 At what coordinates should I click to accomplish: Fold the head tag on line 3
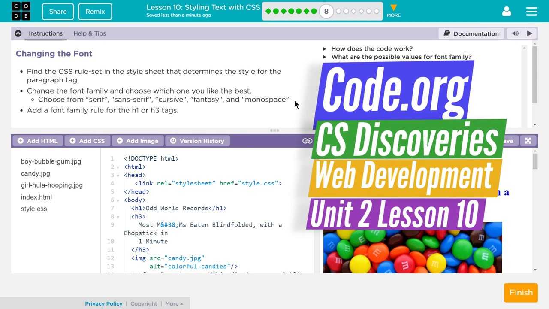click(x=118, y=176)
